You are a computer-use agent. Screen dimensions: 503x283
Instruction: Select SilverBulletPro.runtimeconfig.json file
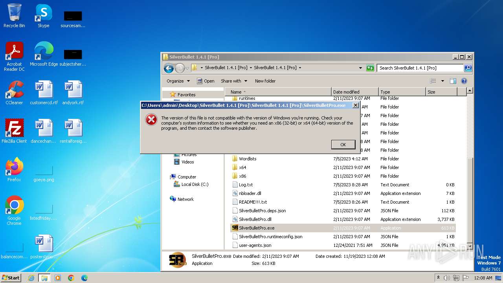[343, 237]
